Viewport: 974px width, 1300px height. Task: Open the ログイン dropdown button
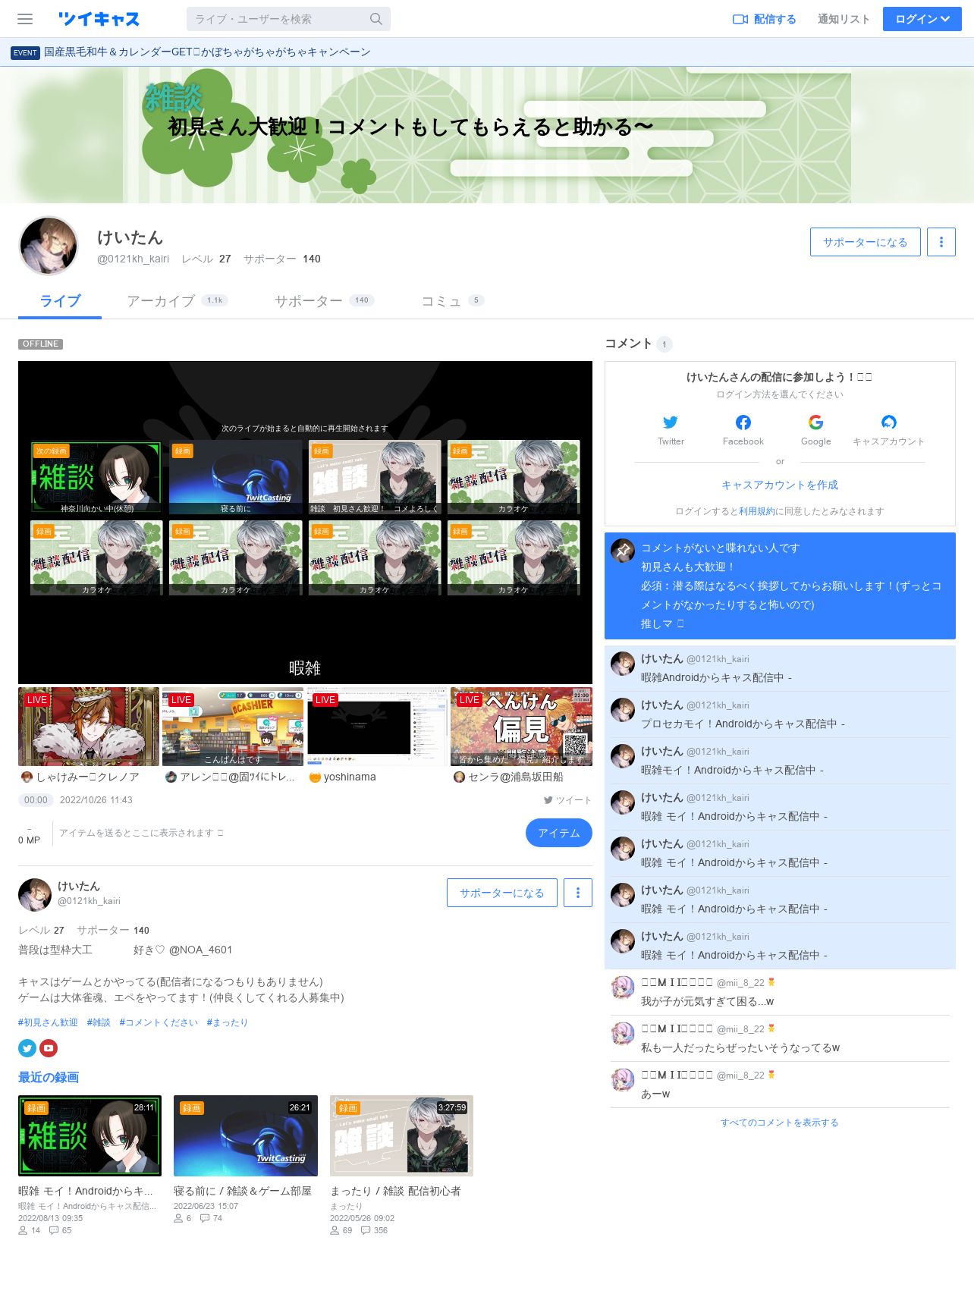(x=922, y=19)
